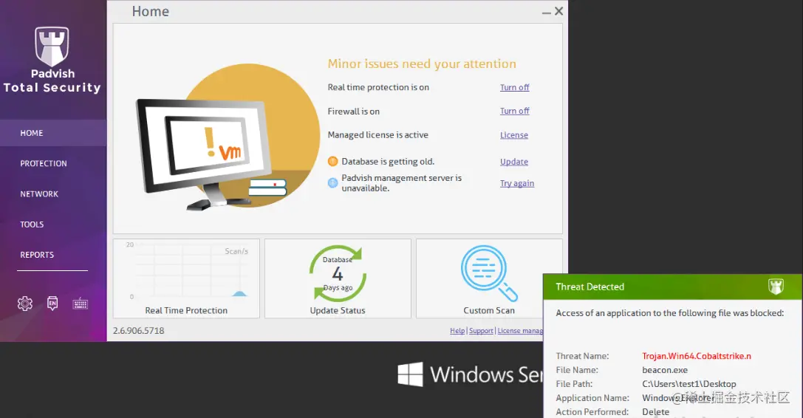Click Action Performed value Delete

point(655,412)
